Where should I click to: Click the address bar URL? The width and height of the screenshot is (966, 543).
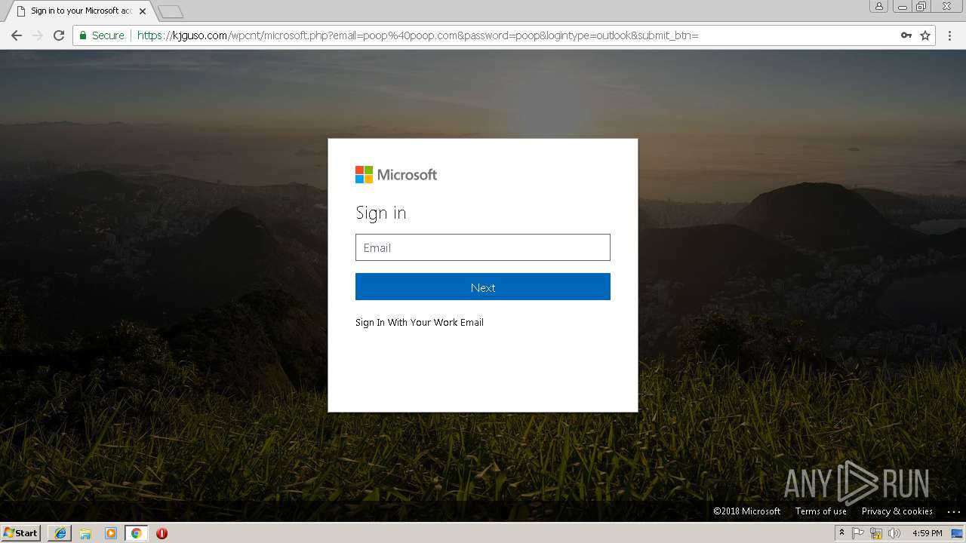(417, 35)
